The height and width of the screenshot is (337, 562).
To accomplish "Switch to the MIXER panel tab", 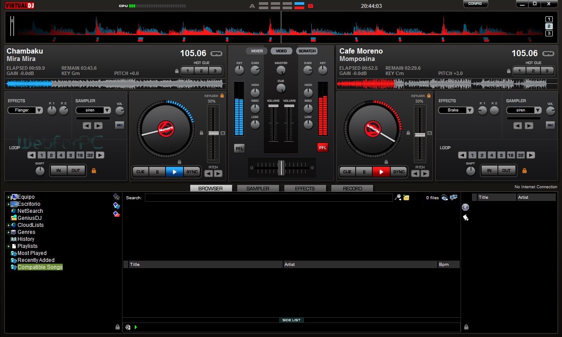I will point(257,51).
